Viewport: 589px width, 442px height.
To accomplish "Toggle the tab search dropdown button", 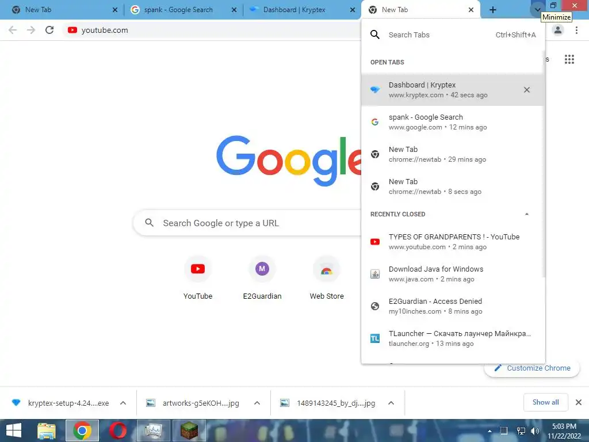I will (537, 10).
